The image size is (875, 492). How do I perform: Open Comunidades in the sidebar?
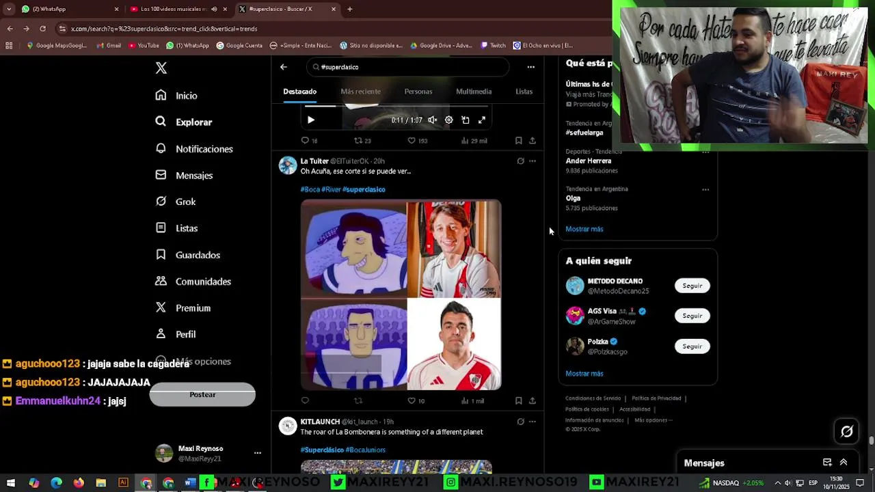tap(193, 281)
